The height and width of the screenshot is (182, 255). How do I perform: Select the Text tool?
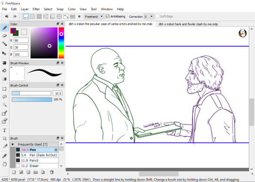coord(5,131)
